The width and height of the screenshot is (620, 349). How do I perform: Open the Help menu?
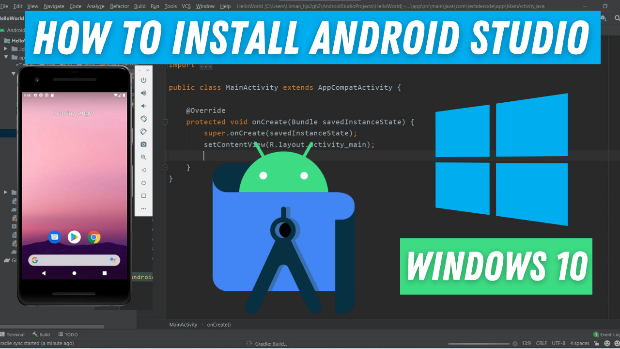pyautogui.click(x=225, y=6)
